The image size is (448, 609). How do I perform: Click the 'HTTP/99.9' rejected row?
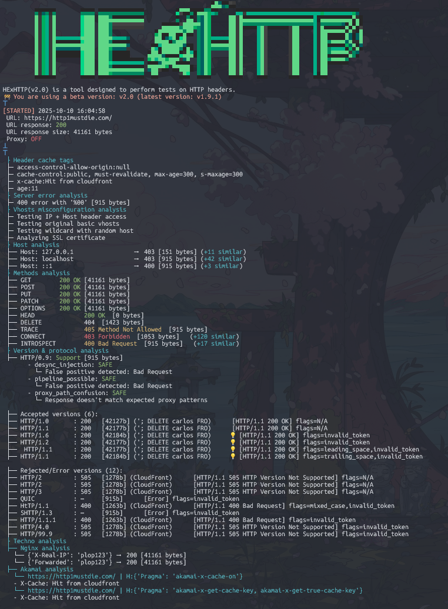tap(215, 534)
